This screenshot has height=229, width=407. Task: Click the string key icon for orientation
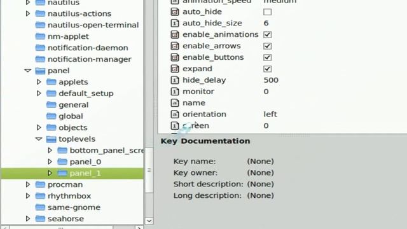pos(175,114)
